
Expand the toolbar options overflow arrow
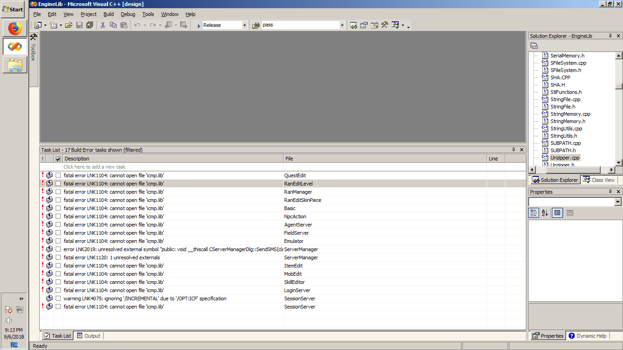408,26
